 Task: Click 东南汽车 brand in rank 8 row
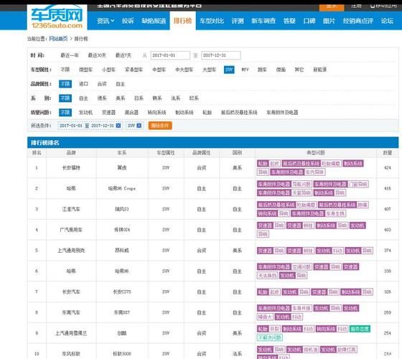71,312
